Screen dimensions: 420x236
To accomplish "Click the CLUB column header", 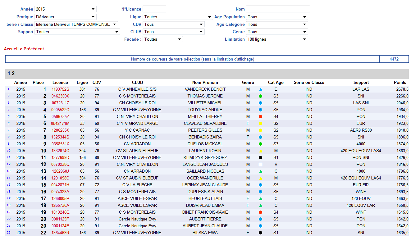I will pyautogui.click(x=137, y=82).
